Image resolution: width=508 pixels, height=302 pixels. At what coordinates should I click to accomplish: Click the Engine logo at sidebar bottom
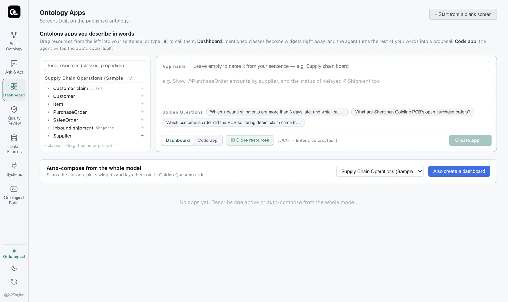click(14, 295)
